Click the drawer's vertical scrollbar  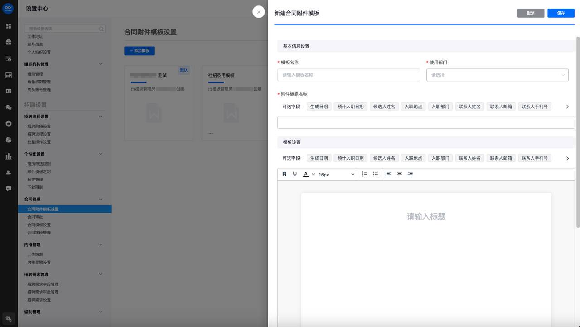(578, 132)
